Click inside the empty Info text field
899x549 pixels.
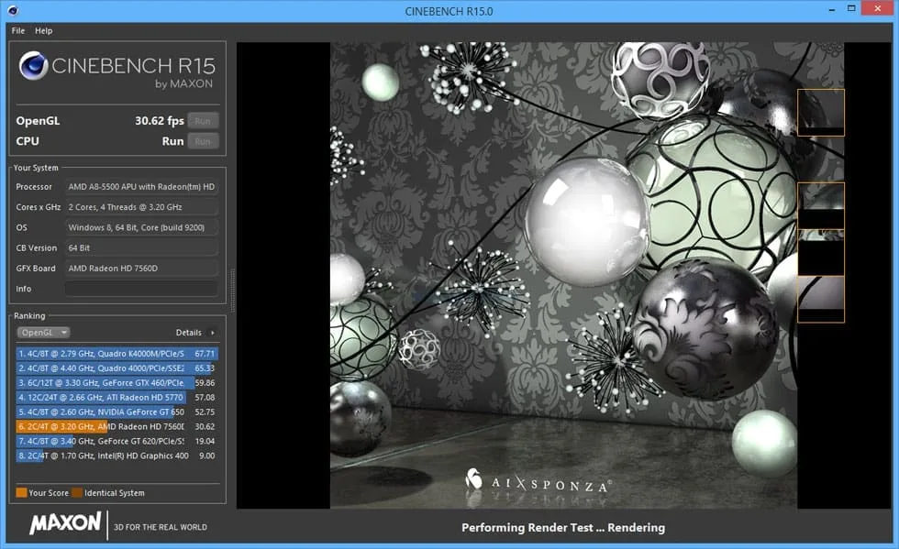tap(141, 289)
